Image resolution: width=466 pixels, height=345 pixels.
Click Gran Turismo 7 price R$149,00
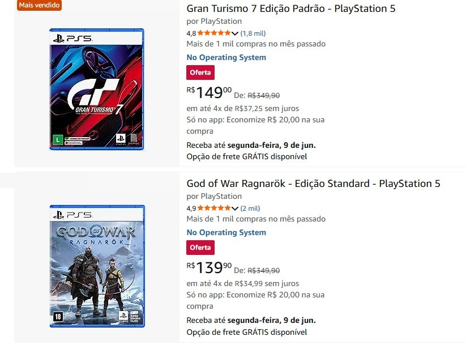(209, 92)
